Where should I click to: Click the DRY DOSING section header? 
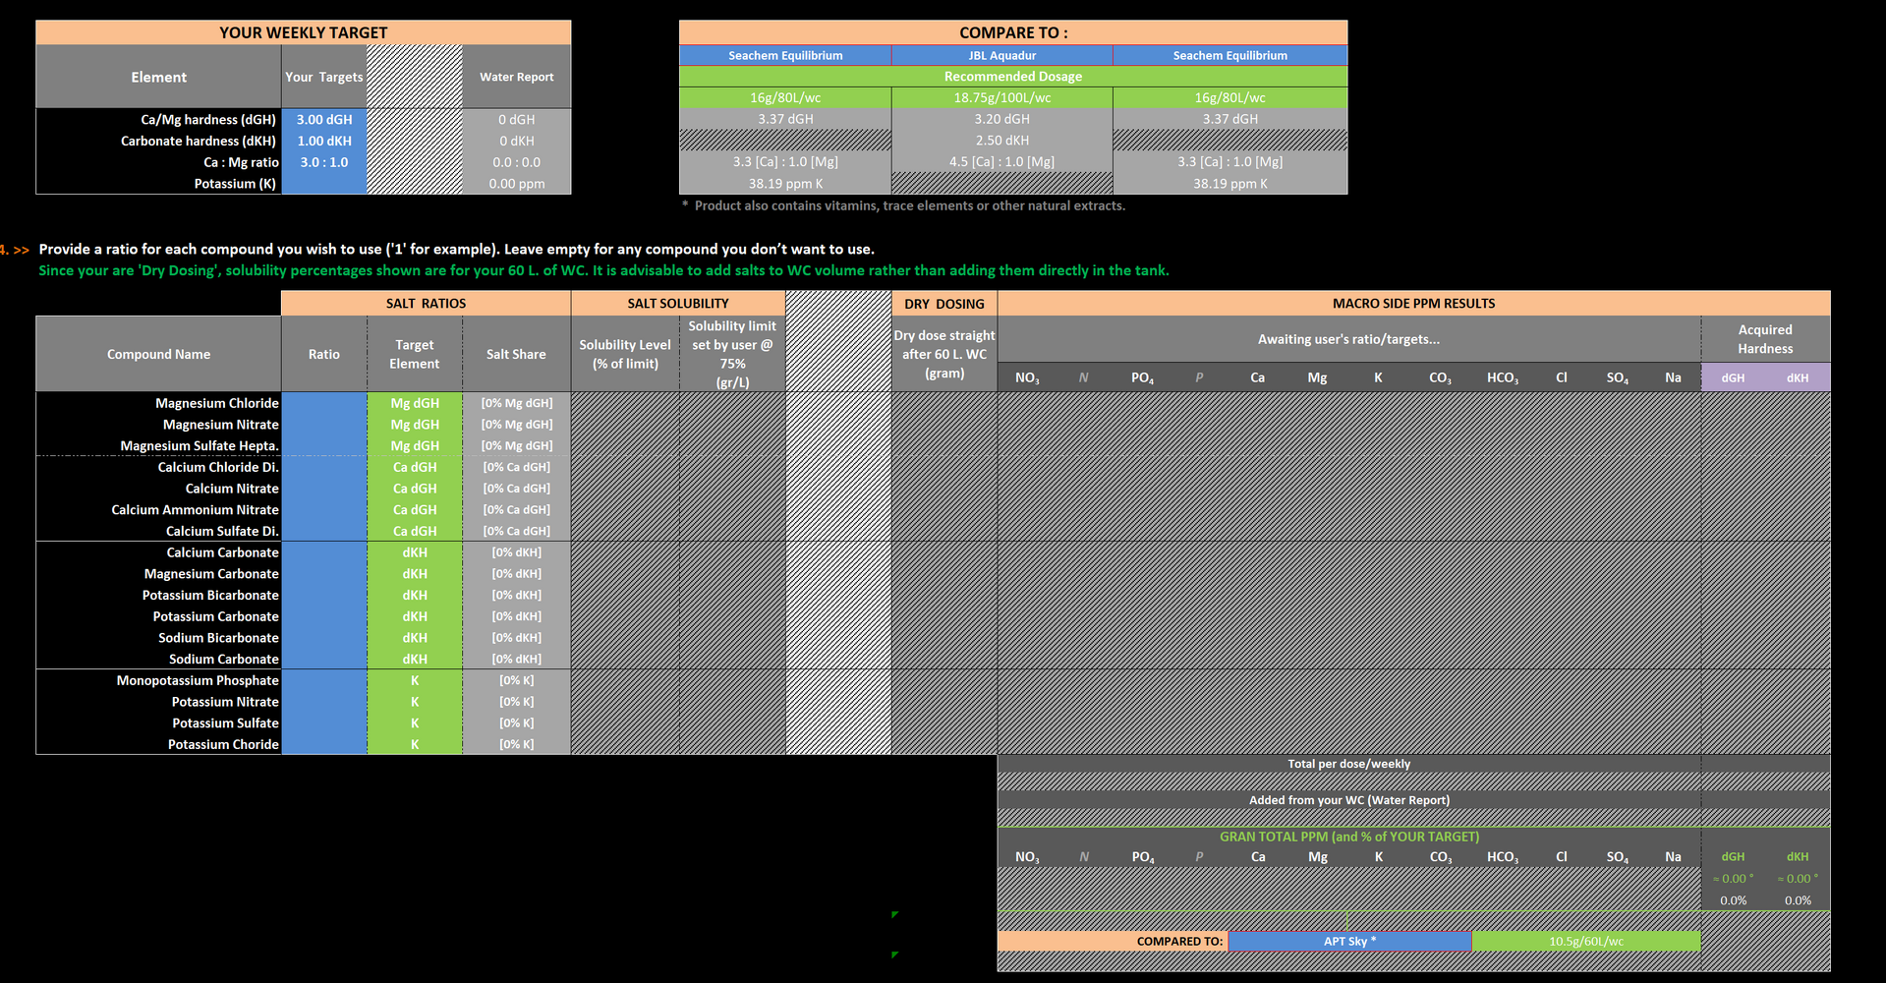(944, 304)
